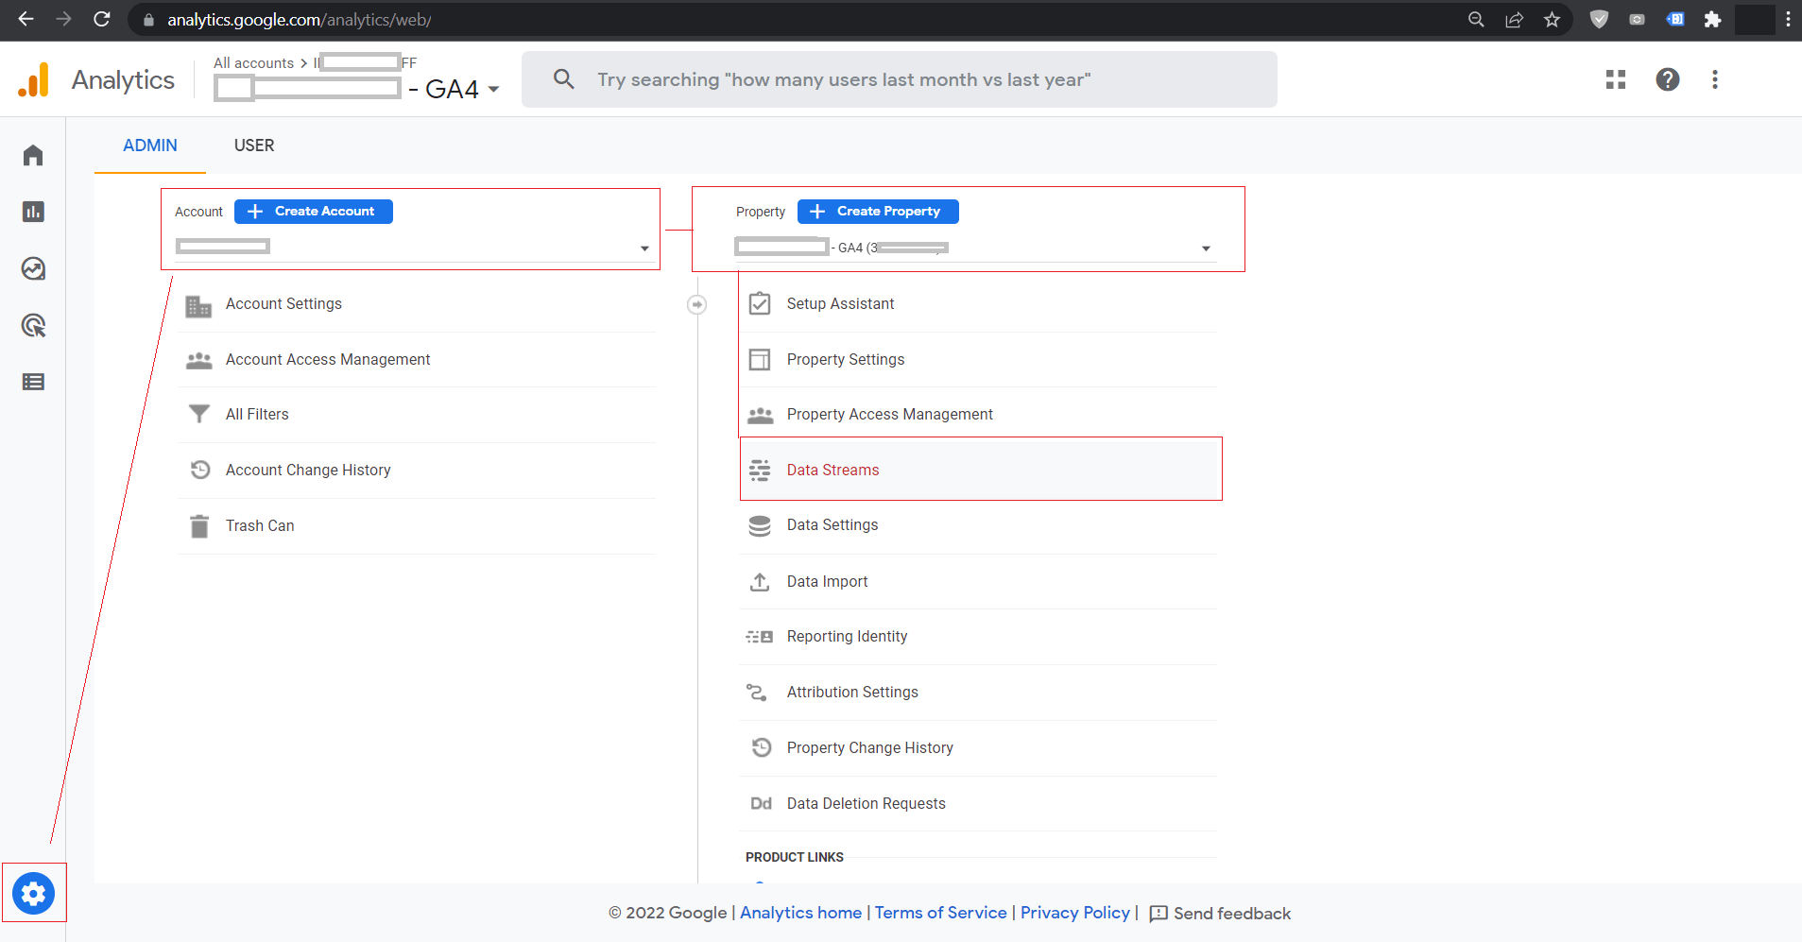Open Analytics three-dot more options menu
1802x942 pixels.
pyautogui.click(x=1715, y=79)
